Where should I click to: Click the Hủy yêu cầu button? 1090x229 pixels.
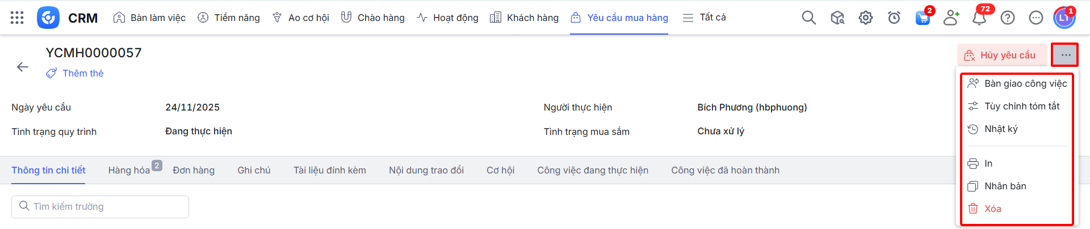1002,55
